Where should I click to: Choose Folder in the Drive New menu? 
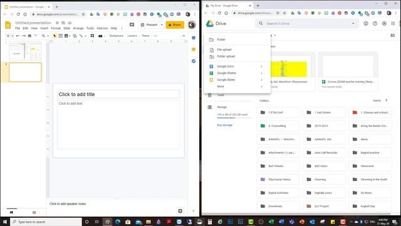(237, 40)
